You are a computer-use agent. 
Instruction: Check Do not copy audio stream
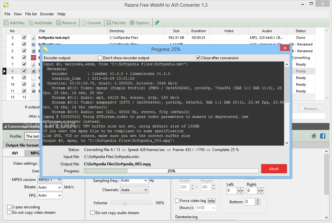pyautogui.click(x=92, y=212)
